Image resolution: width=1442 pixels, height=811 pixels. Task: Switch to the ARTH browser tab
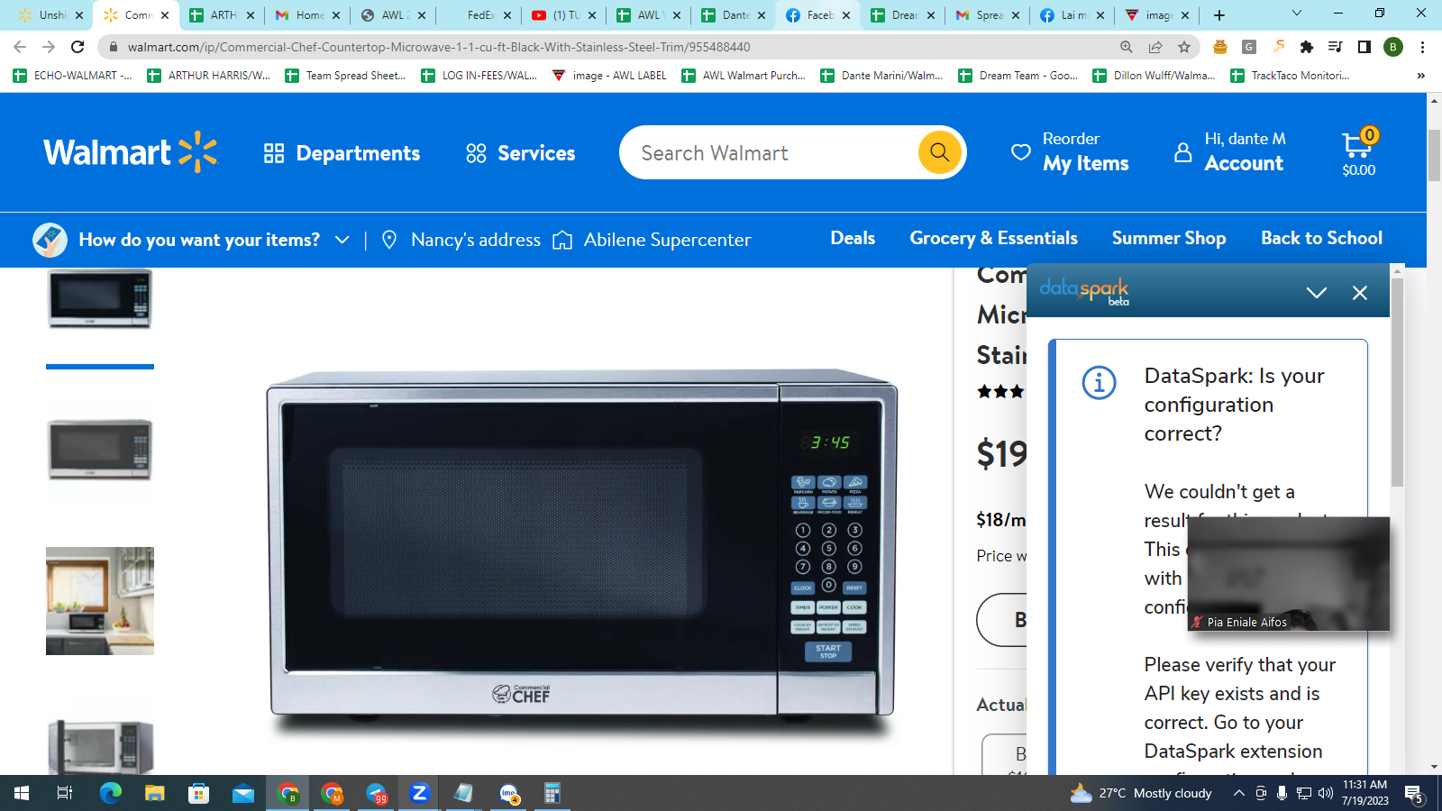tap(222, 15)
